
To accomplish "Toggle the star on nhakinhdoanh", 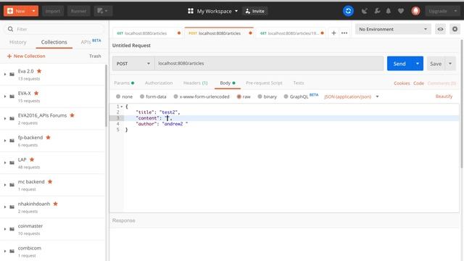I will pos(55,204).
